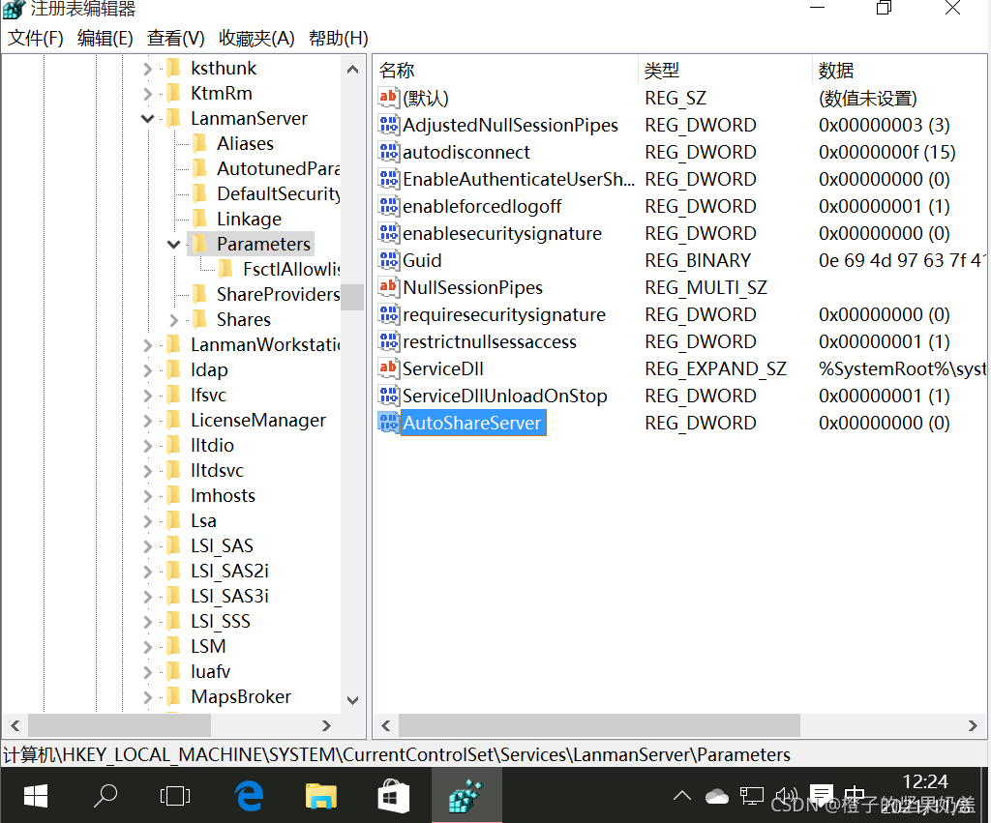Expand the KtmRm tree node
Image resolution: width=991 pixels, height=823 pixels.
coord(147,94)
